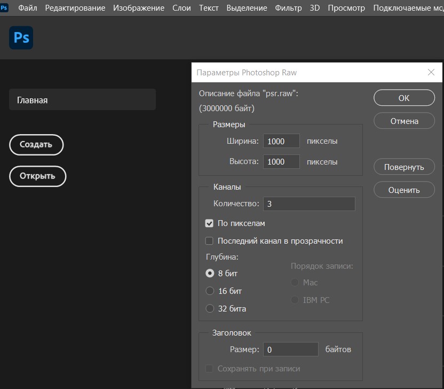Click the Оценить button
Image resolution: width=444 pixels, height=389 pixels.
(x=404, y=190)
